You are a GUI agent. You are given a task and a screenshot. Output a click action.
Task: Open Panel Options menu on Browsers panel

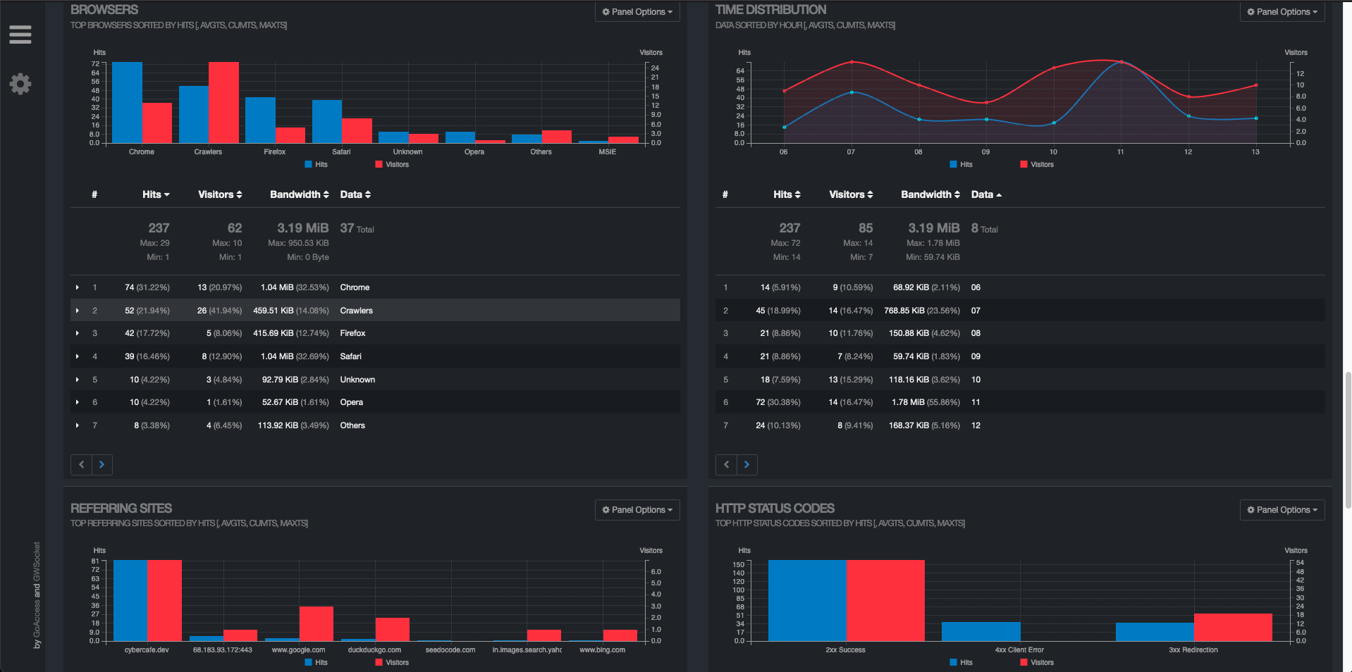coord(637,12)
